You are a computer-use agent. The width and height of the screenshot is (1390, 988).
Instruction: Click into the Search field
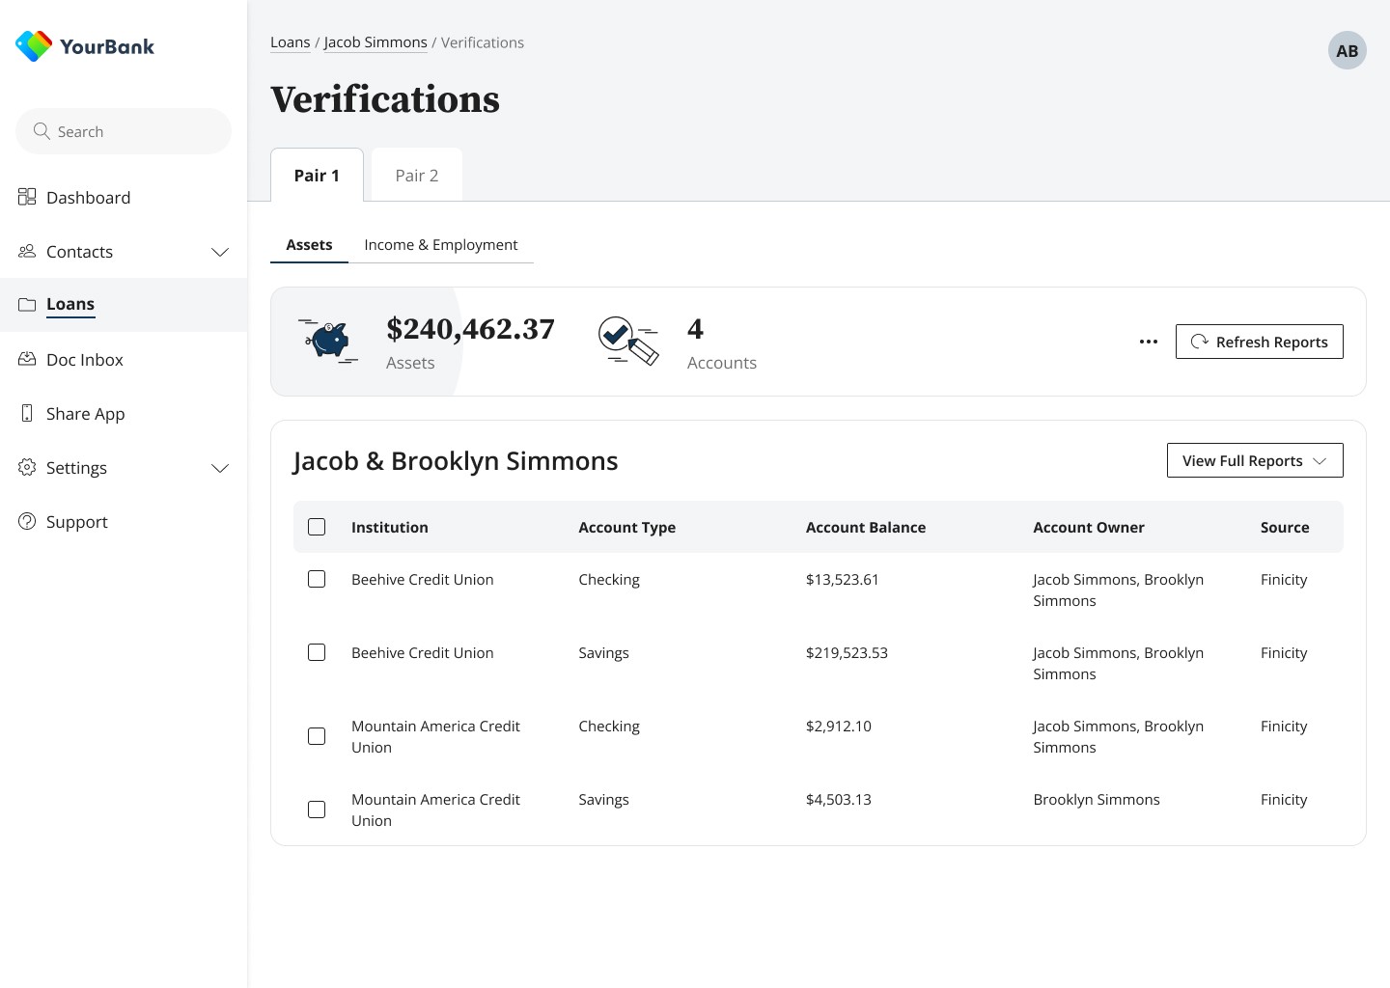[125, 131]
